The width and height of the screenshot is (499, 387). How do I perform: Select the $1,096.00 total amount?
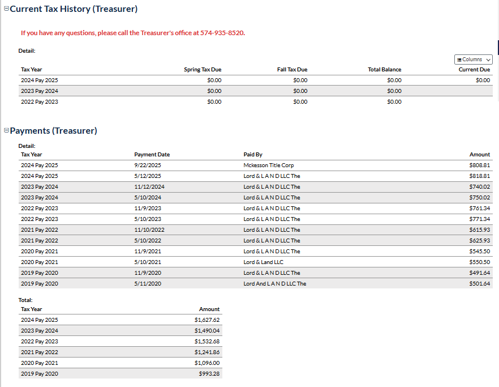pos(207,363)
